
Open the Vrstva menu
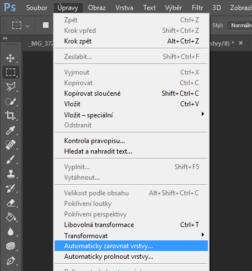pyautogui.click(x=124, y=8)
